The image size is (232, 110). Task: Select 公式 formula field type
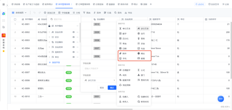[x=141, y=70]
